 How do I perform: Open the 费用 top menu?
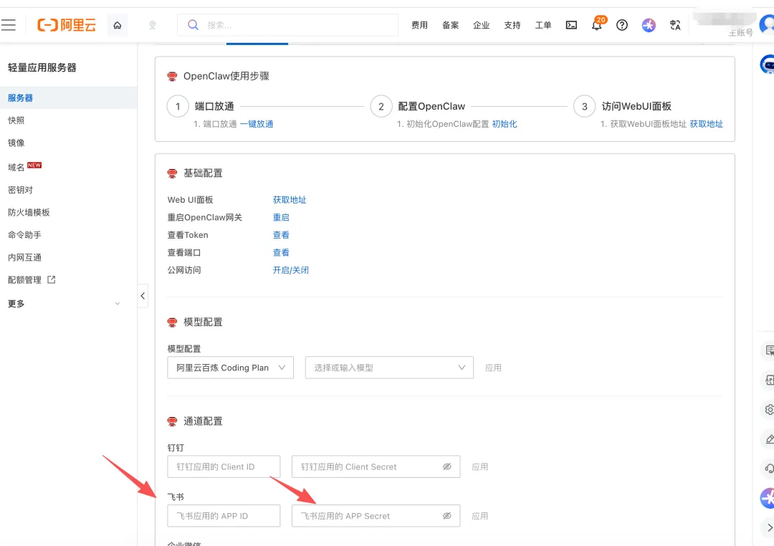[x=419, y=25]
